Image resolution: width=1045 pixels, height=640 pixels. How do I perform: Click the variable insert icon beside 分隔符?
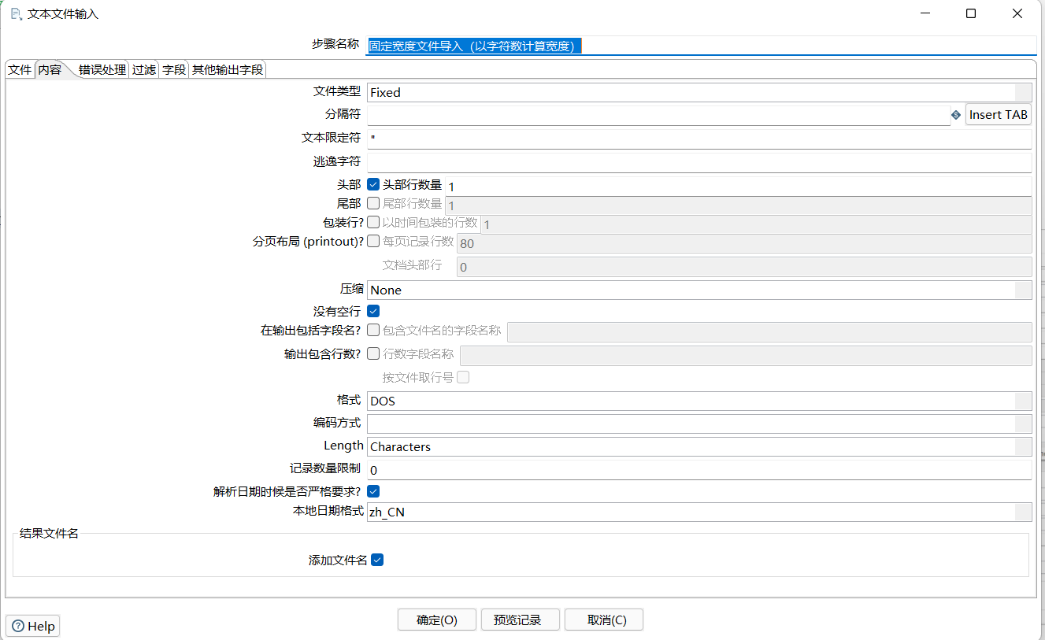click(x=956, y=115)
